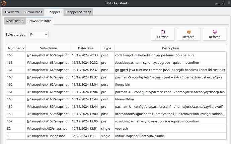Minimize the Btrfs Assistant window
Screen dimensions: 231x144
point(217,3)
